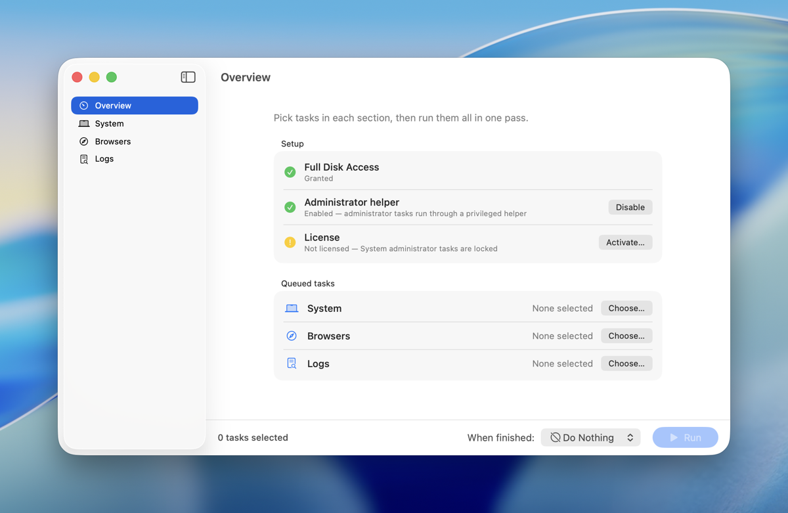
Task: Click the System laptop icon in sidebar
Action: pos(84,123)
